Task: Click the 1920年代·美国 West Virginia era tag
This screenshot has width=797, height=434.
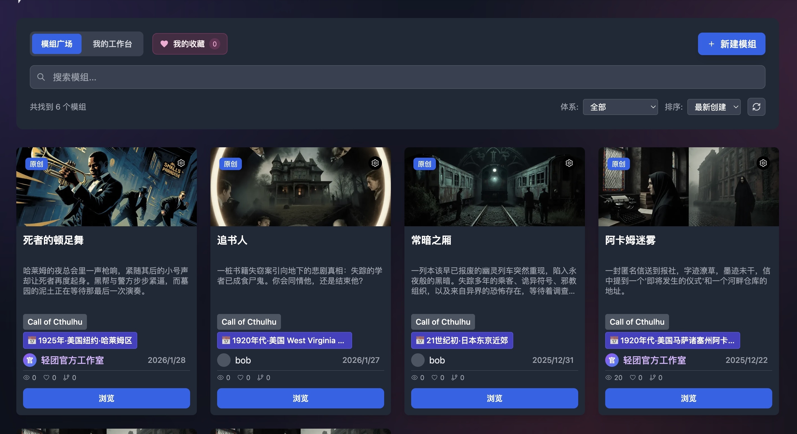Action: click(284, 340)
